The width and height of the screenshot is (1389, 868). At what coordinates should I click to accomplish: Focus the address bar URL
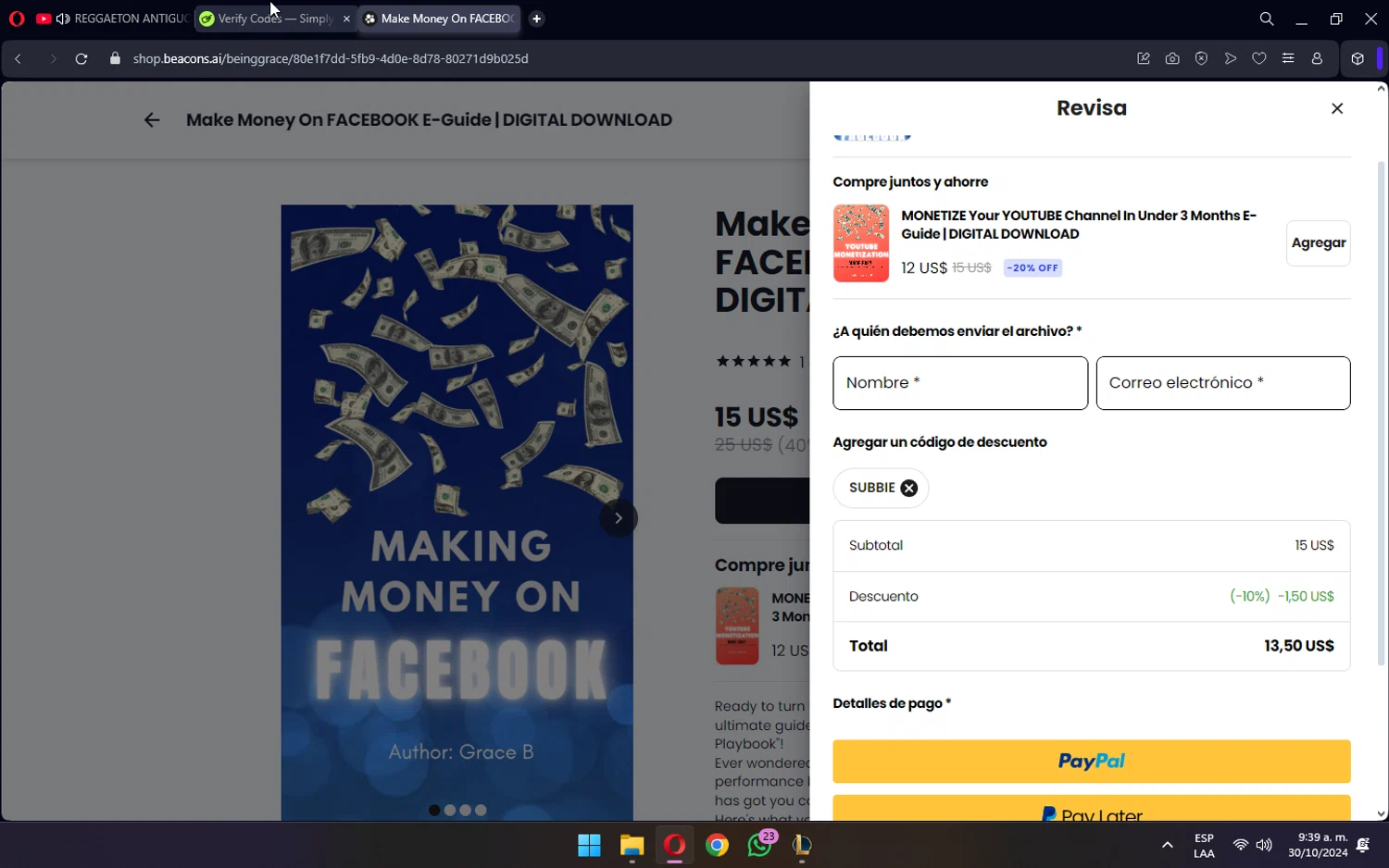[331, 58]
